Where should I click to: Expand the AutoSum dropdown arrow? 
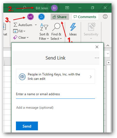pyautogui.click(x=36, y=25)
